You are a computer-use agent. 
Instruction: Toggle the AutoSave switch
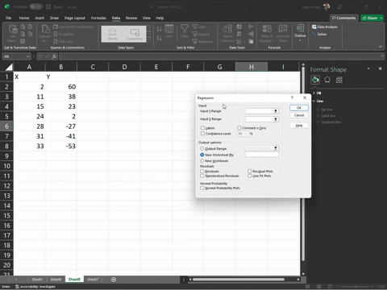coord(35,6)
